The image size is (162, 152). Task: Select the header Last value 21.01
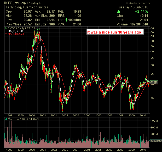[144, 20]
